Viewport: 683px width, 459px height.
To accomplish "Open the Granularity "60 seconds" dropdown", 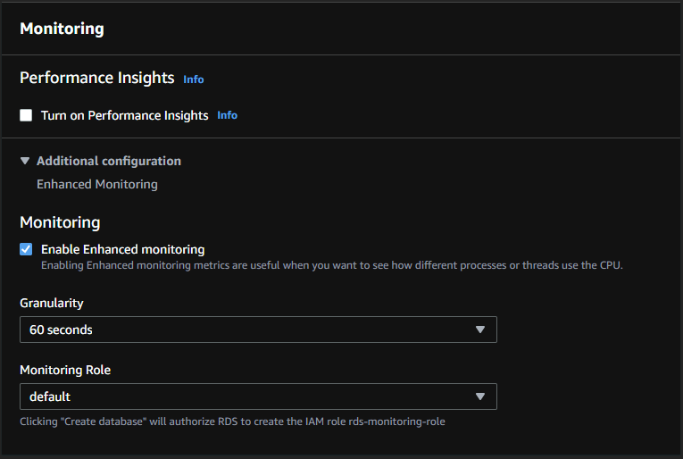I will point(257,330).
